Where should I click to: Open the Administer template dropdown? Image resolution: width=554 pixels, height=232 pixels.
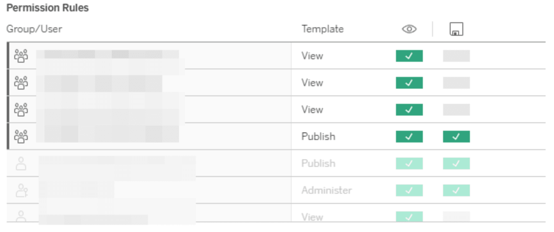[x=326, y=190]
